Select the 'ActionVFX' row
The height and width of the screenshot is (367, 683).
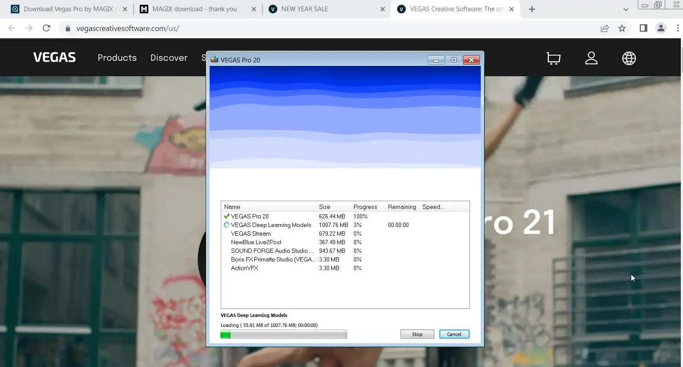pos(345,268)
